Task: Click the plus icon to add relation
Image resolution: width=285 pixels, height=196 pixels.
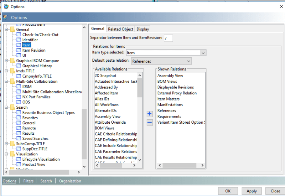Action: pyautogui.click(x=150, y=114)
